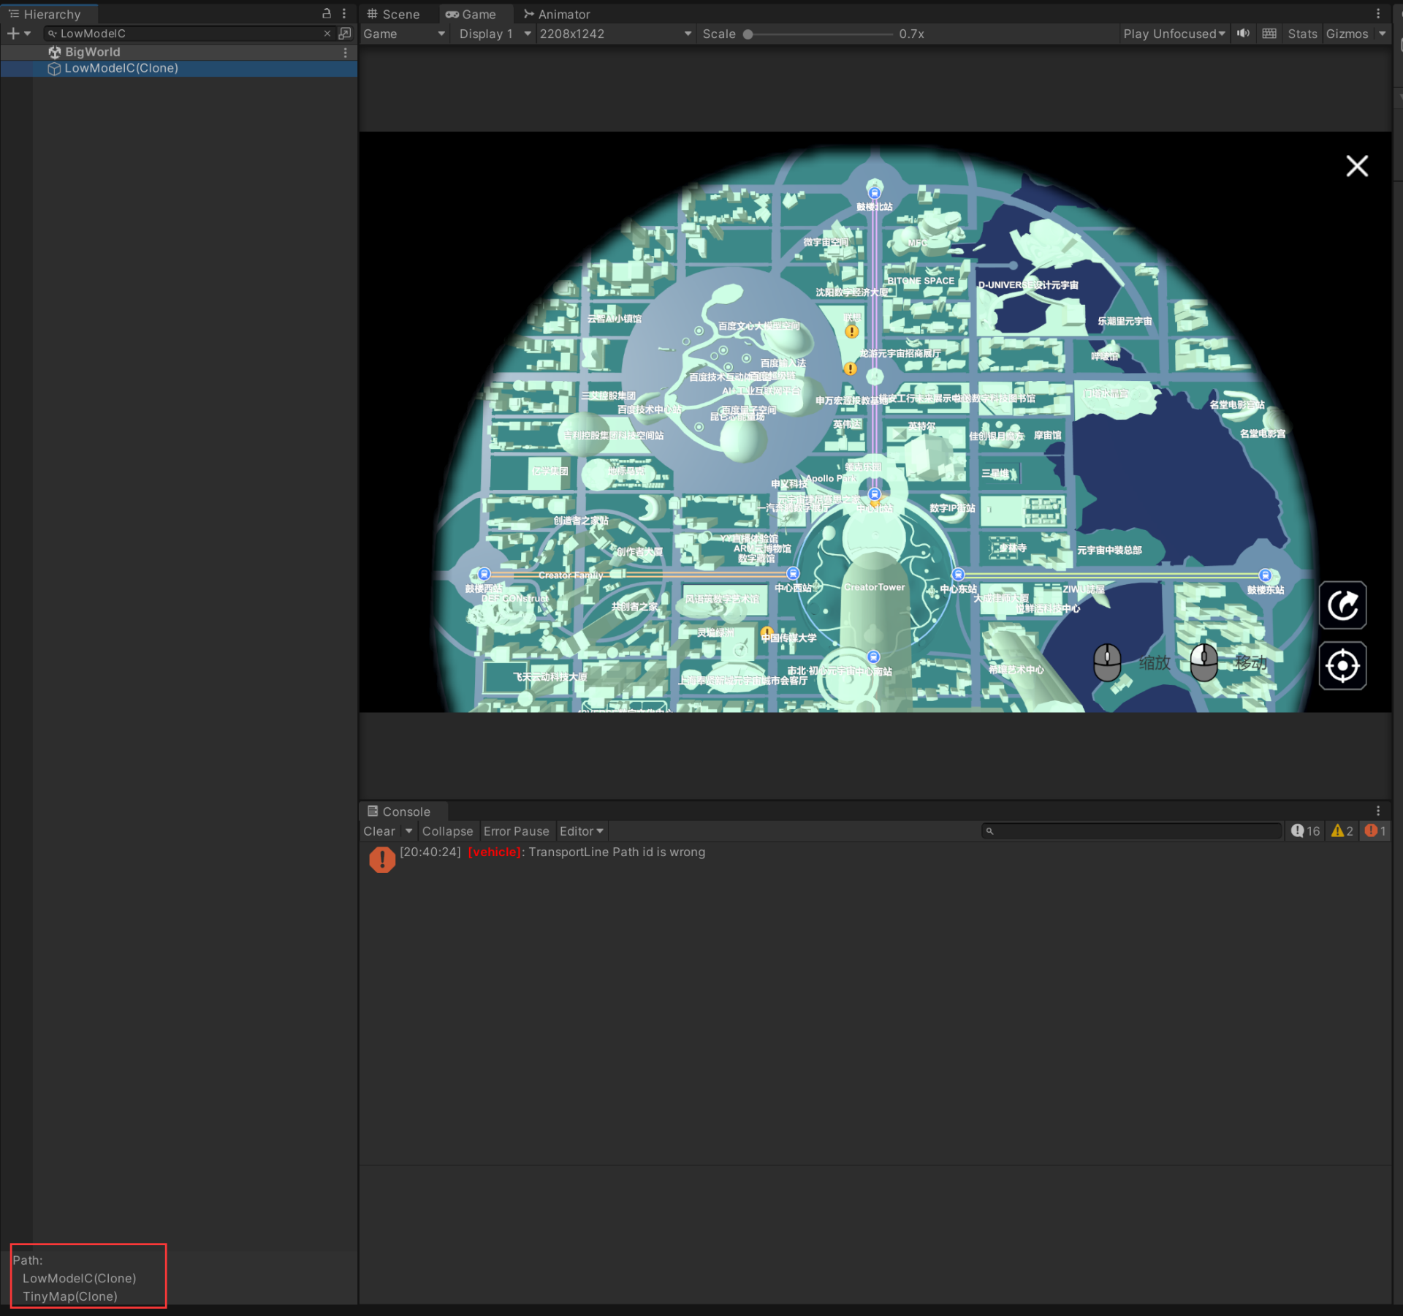
Task: Lock the Hierarchy panel with padlock icon
Action: (x=327, y=13)
